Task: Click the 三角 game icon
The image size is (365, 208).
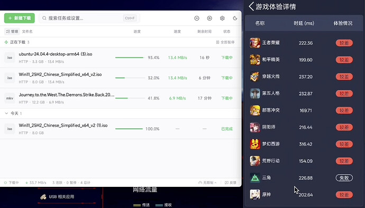Action: coord(255,178)
